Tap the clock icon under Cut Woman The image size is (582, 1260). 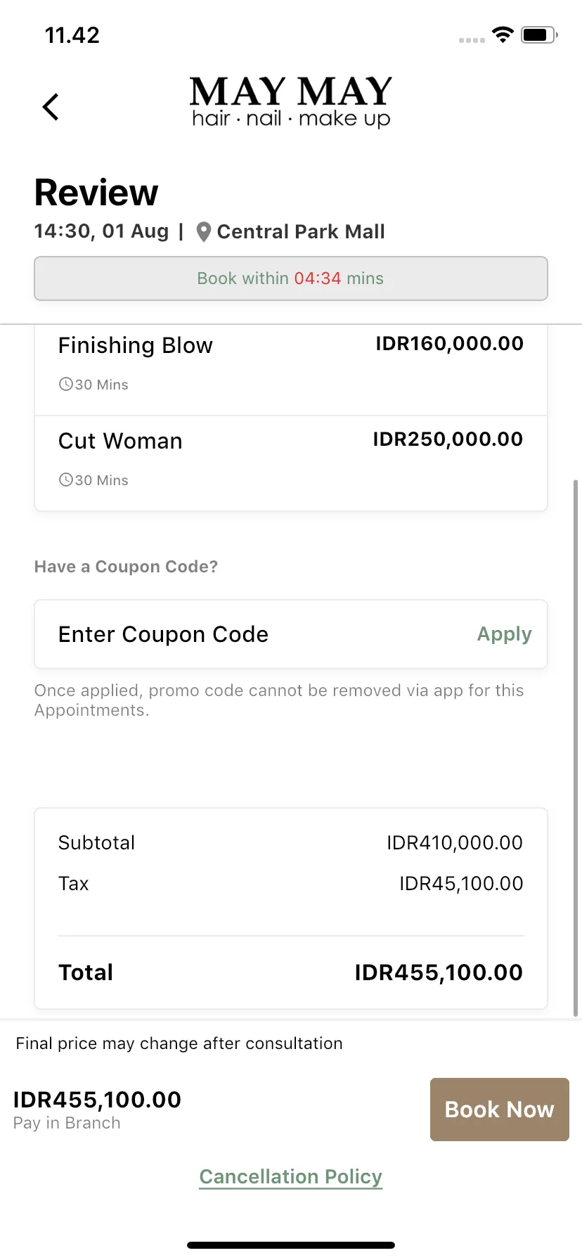click(x=65, y=480)
